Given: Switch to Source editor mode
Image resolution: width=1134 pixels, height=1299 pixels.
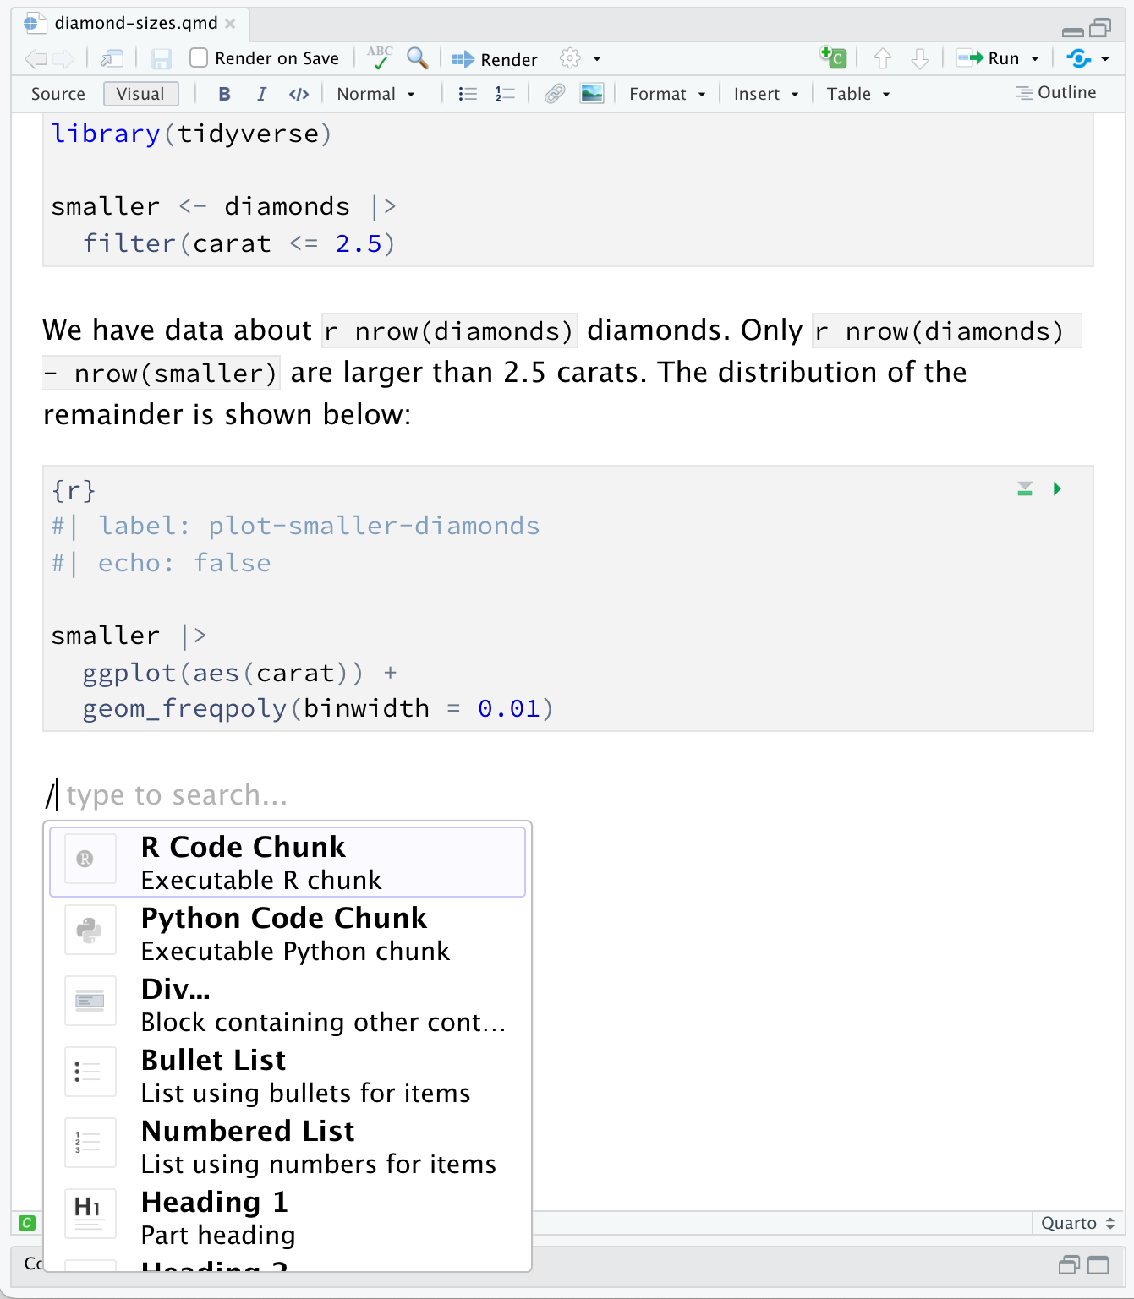Looking at the screenshot, I should [58, 94].
